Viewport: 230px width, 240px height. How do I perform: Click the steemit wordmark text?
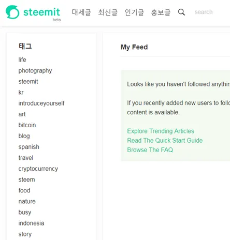tap(41, 12)
